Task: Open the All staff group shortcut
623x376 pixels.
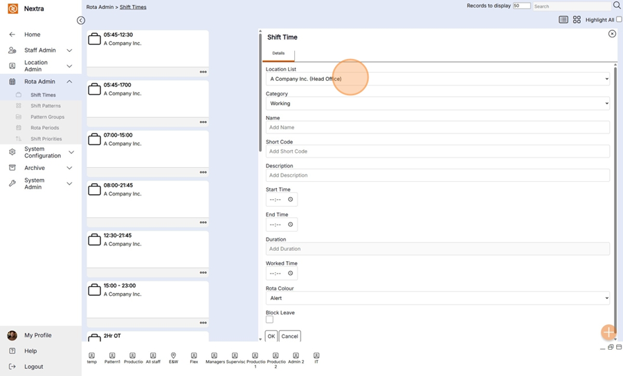Action: click(x=153, y=358)
